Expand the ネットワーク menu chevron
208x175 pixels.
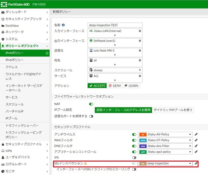47,32
